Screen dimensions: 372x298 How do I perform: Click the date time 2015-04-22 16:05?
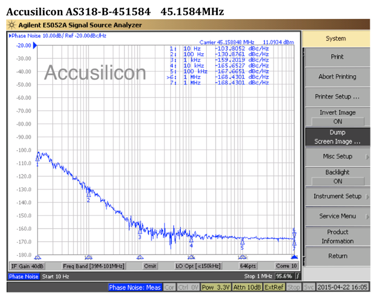coord(342,288)
